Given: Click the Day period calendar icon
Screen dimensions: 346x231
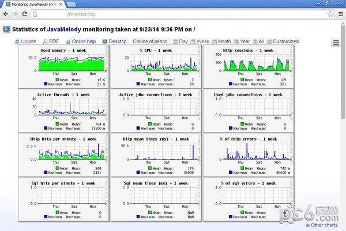Looking at the screenshot, I should click(175, 41).
